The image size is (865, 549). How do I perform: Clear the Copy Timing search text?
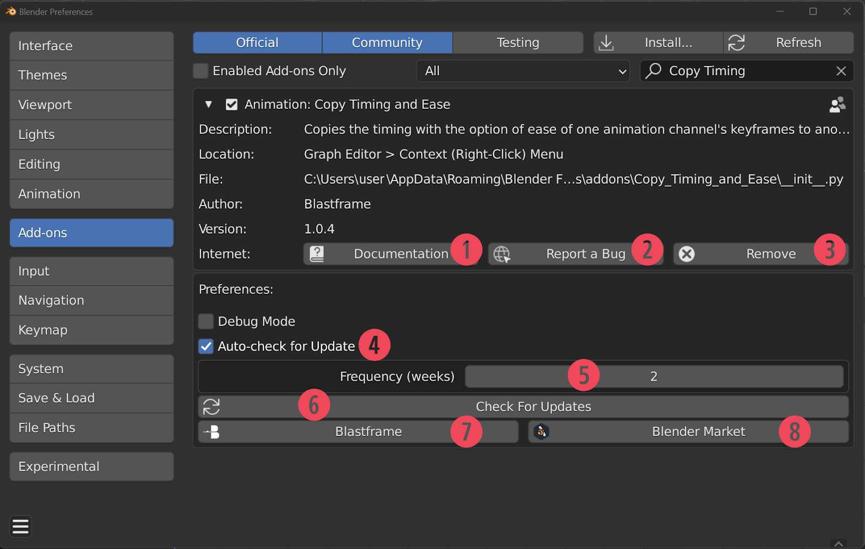tap(841, 71)
